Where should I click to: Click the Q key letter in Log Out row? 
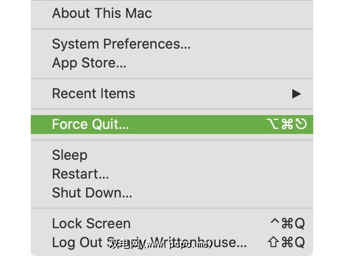click(299, 242)
